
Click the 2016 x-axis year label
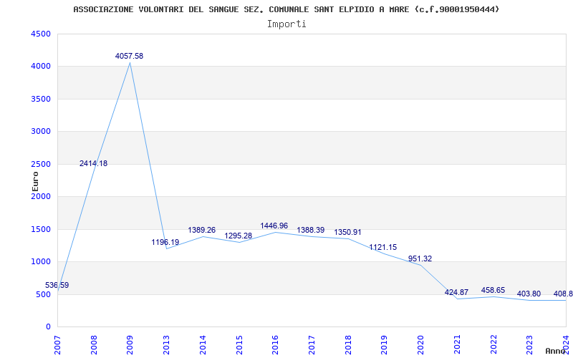276,345
